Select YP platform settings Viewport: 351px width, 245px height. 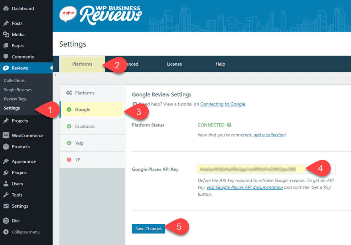[x=92, y=160]
